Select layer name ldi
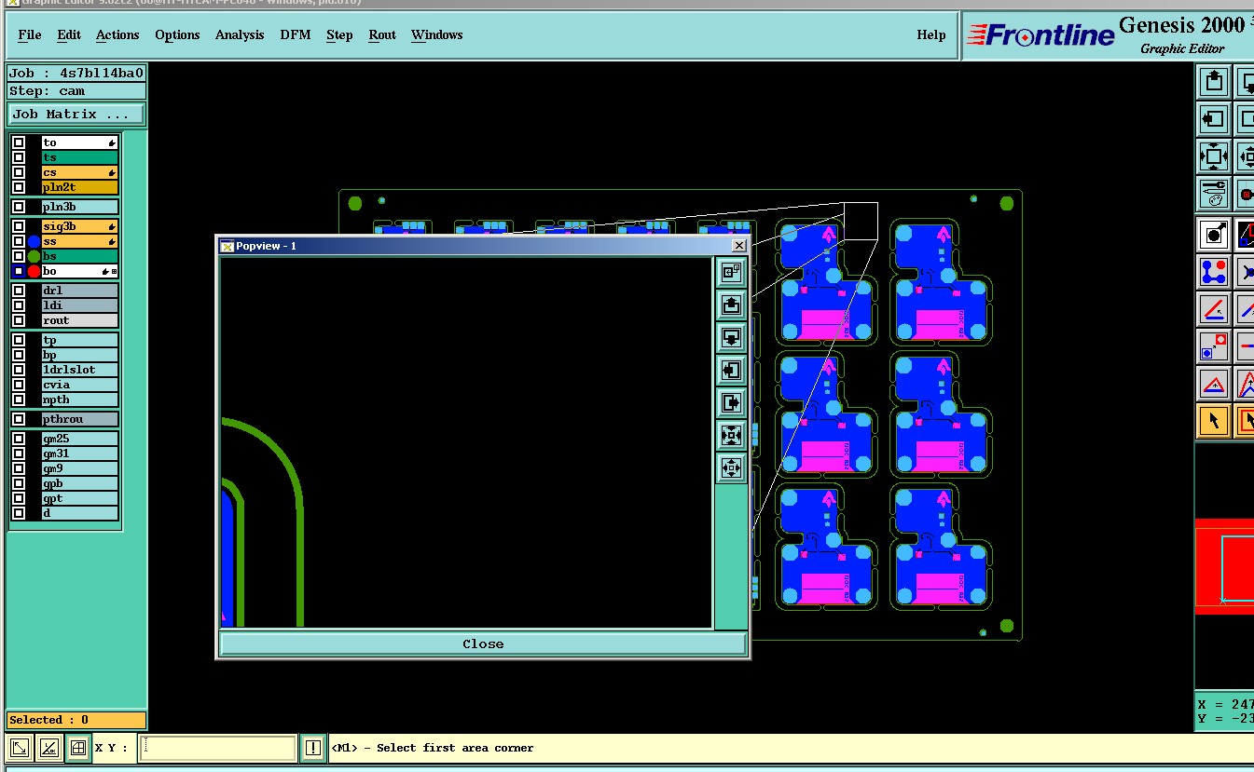 [79, 305]
